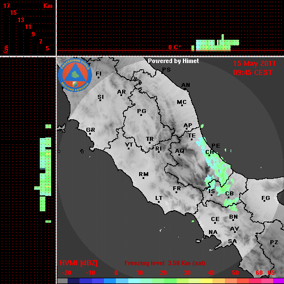This screenshot has width=284, height=284.
Task: Click the 11 km altitude axis label
Action: click(x=28, y=27)
